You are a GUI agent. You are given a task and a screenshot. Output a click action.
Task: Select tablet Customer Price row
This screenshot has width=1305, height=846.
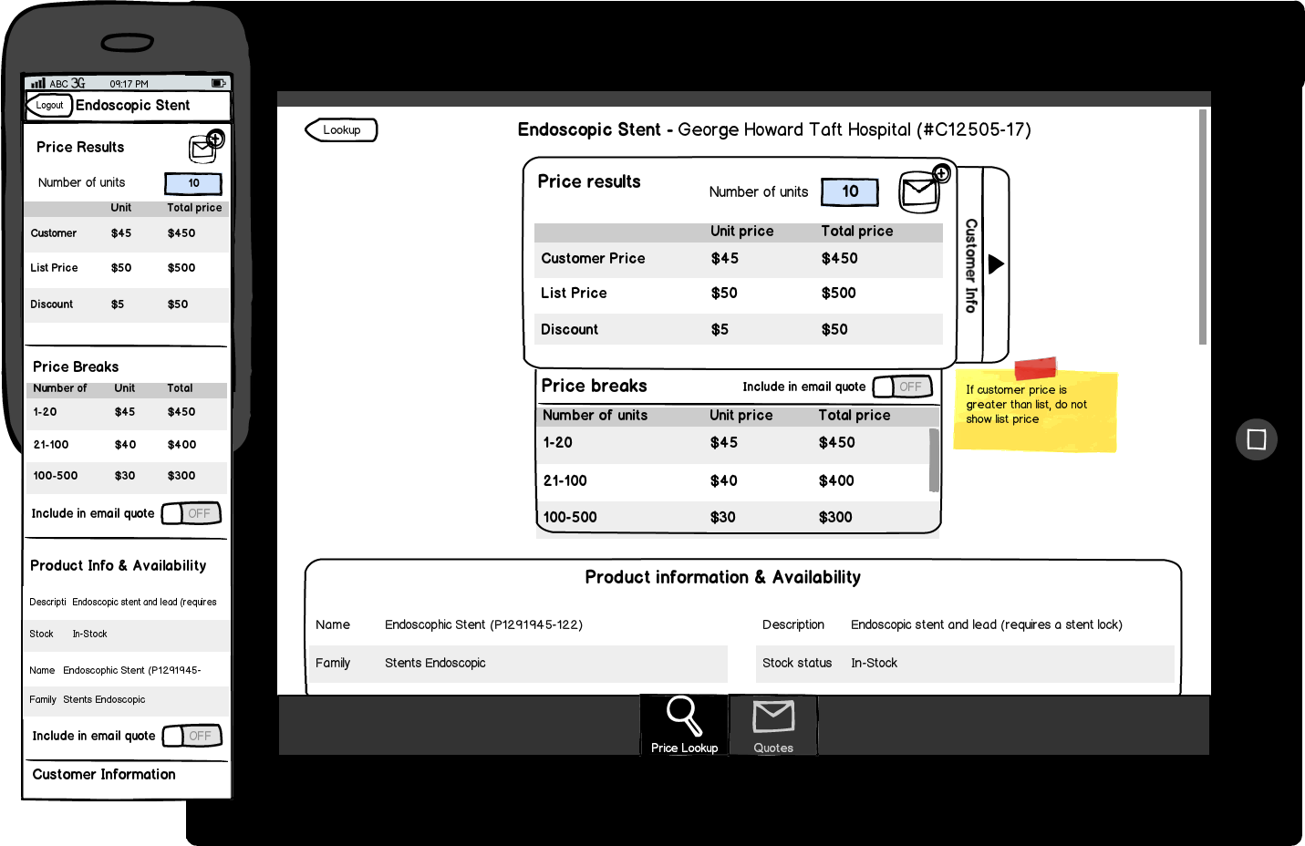click(x=739, y=259)
